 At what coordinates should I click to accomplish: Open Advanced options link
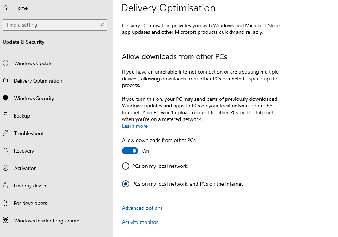coord(142,208)
